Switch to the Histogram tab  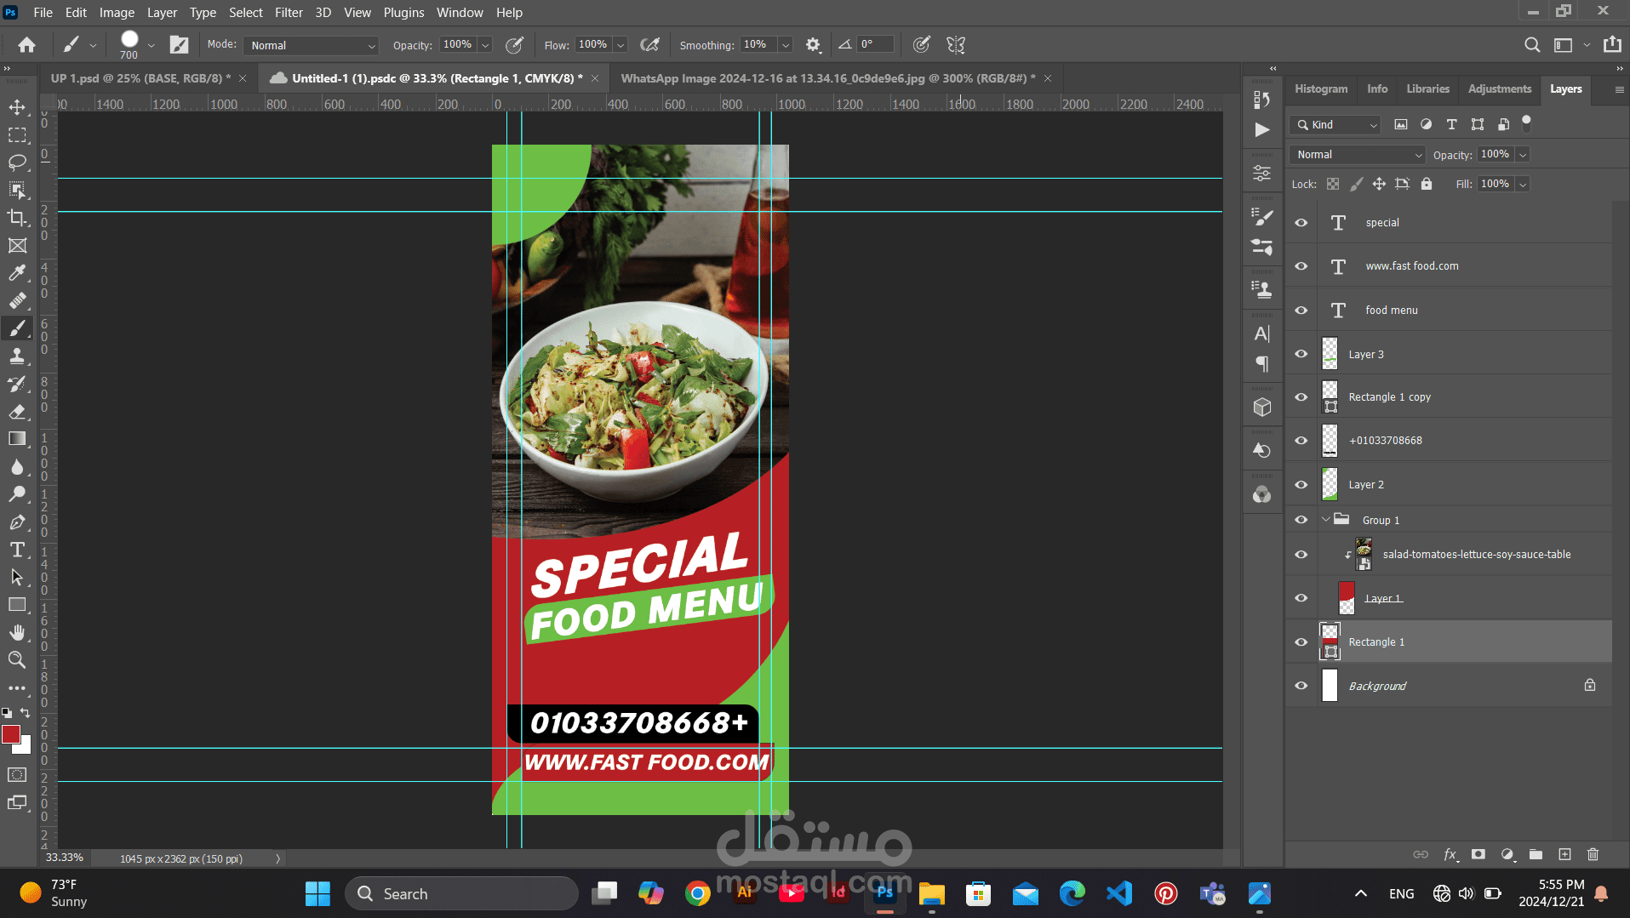(x=1321, y=89)
